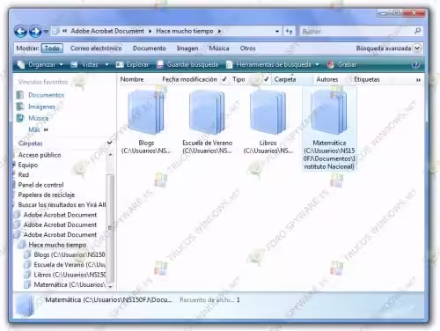Go back with the Back arrow button
The image size is (440, 331).
[x=21, y=31]
